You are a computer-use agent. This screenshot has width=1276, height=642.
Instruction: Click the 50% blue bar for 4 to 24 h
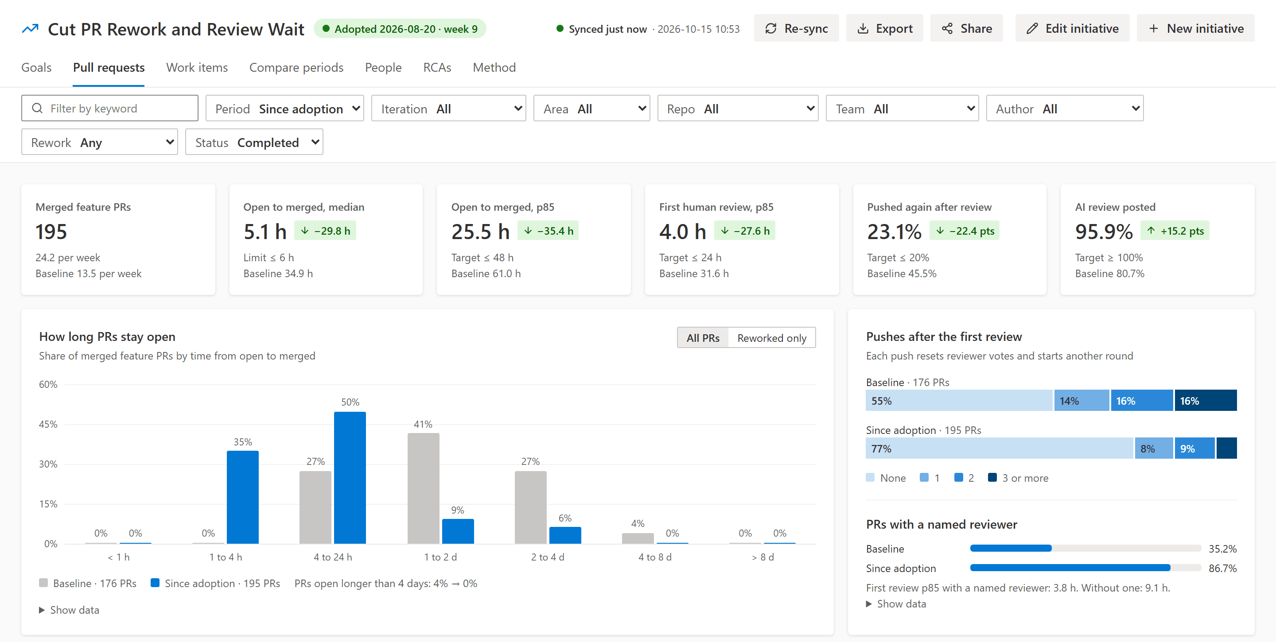[350, 478]
